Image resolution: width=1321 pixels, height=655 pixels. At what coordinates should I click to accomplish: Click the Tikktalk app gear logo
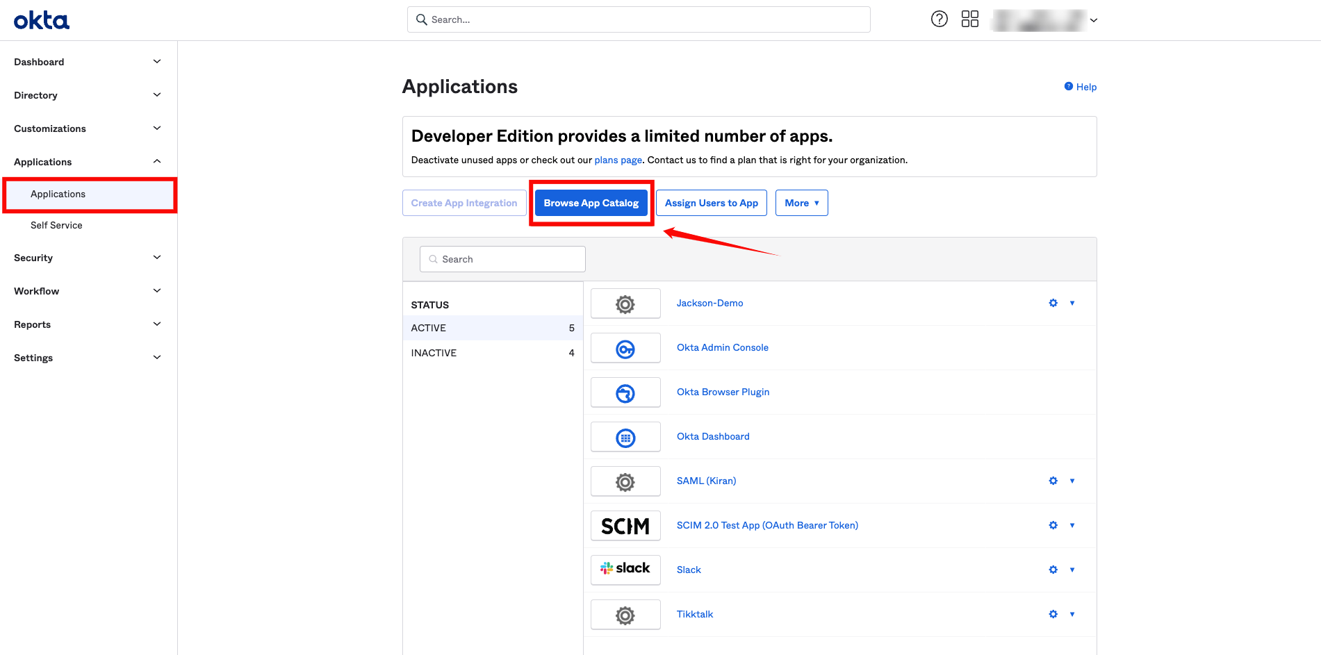tap(625, 615)
